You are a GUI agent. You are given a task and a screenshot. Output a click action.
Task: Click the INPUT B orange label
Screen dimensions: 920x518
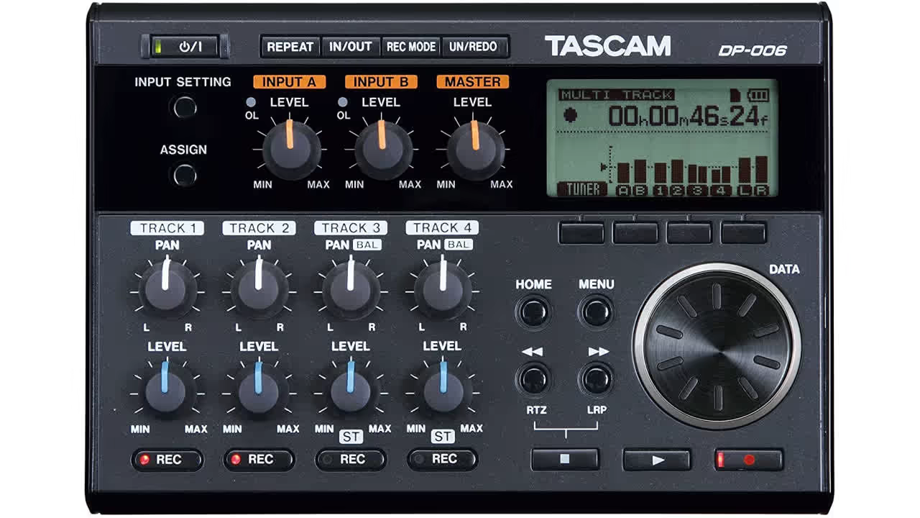(381, 82)
